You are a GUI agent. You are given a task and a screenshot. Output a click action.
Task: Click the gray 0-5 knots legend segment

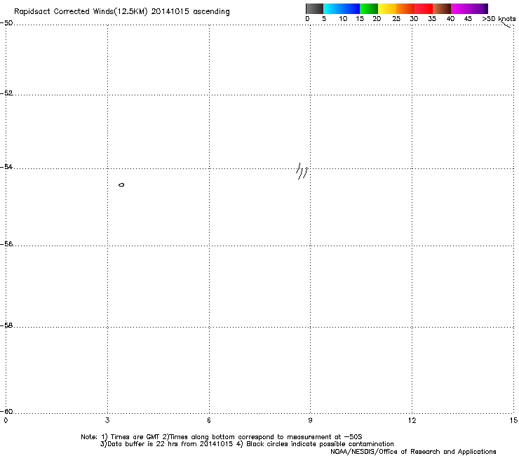314,8
